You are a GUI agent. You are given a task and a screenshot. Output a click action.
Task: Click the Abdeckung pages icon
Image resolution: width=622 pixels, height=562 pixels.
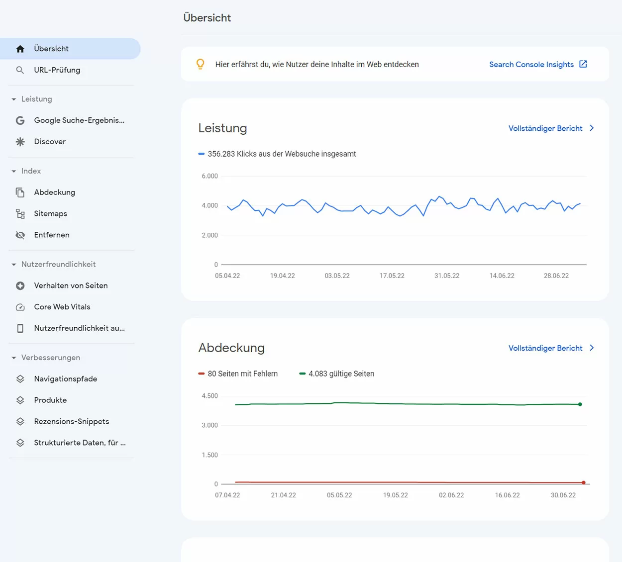coord(20,192)
